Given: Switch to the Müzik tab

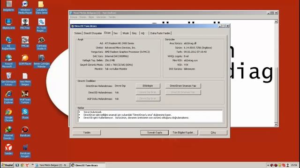Looking at the screenshot, I should click(x=126, y=33).
